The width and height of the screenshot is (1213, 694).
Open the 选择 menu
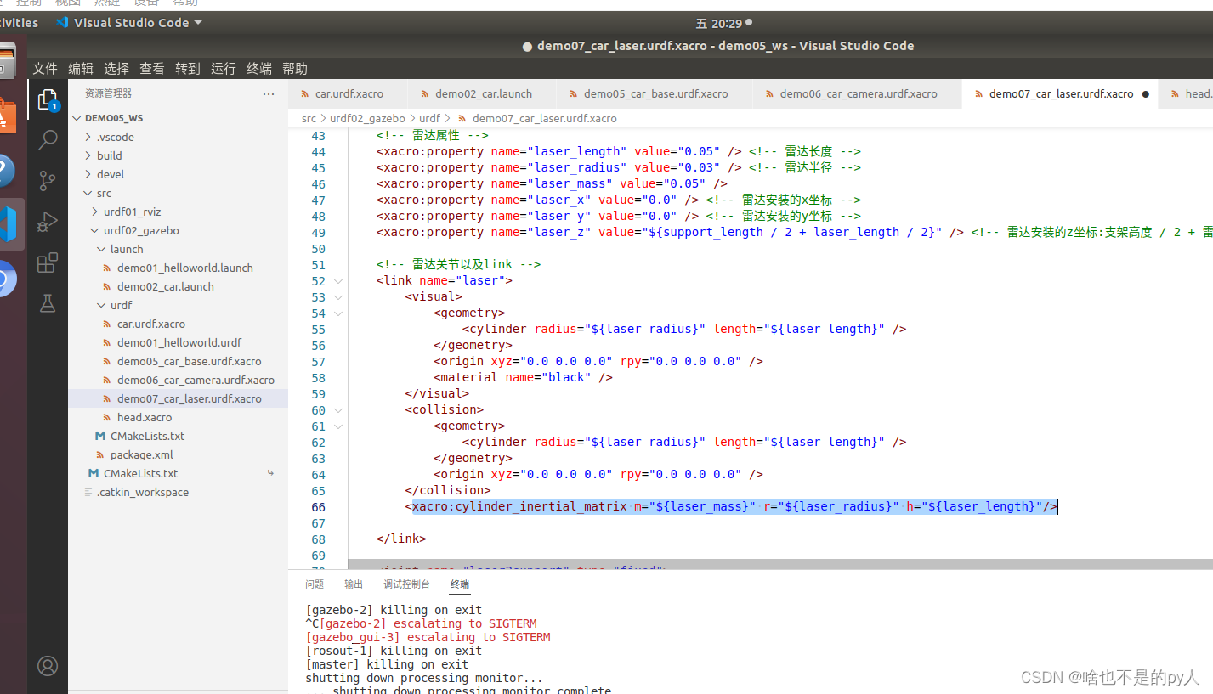[x=116, y=69]
